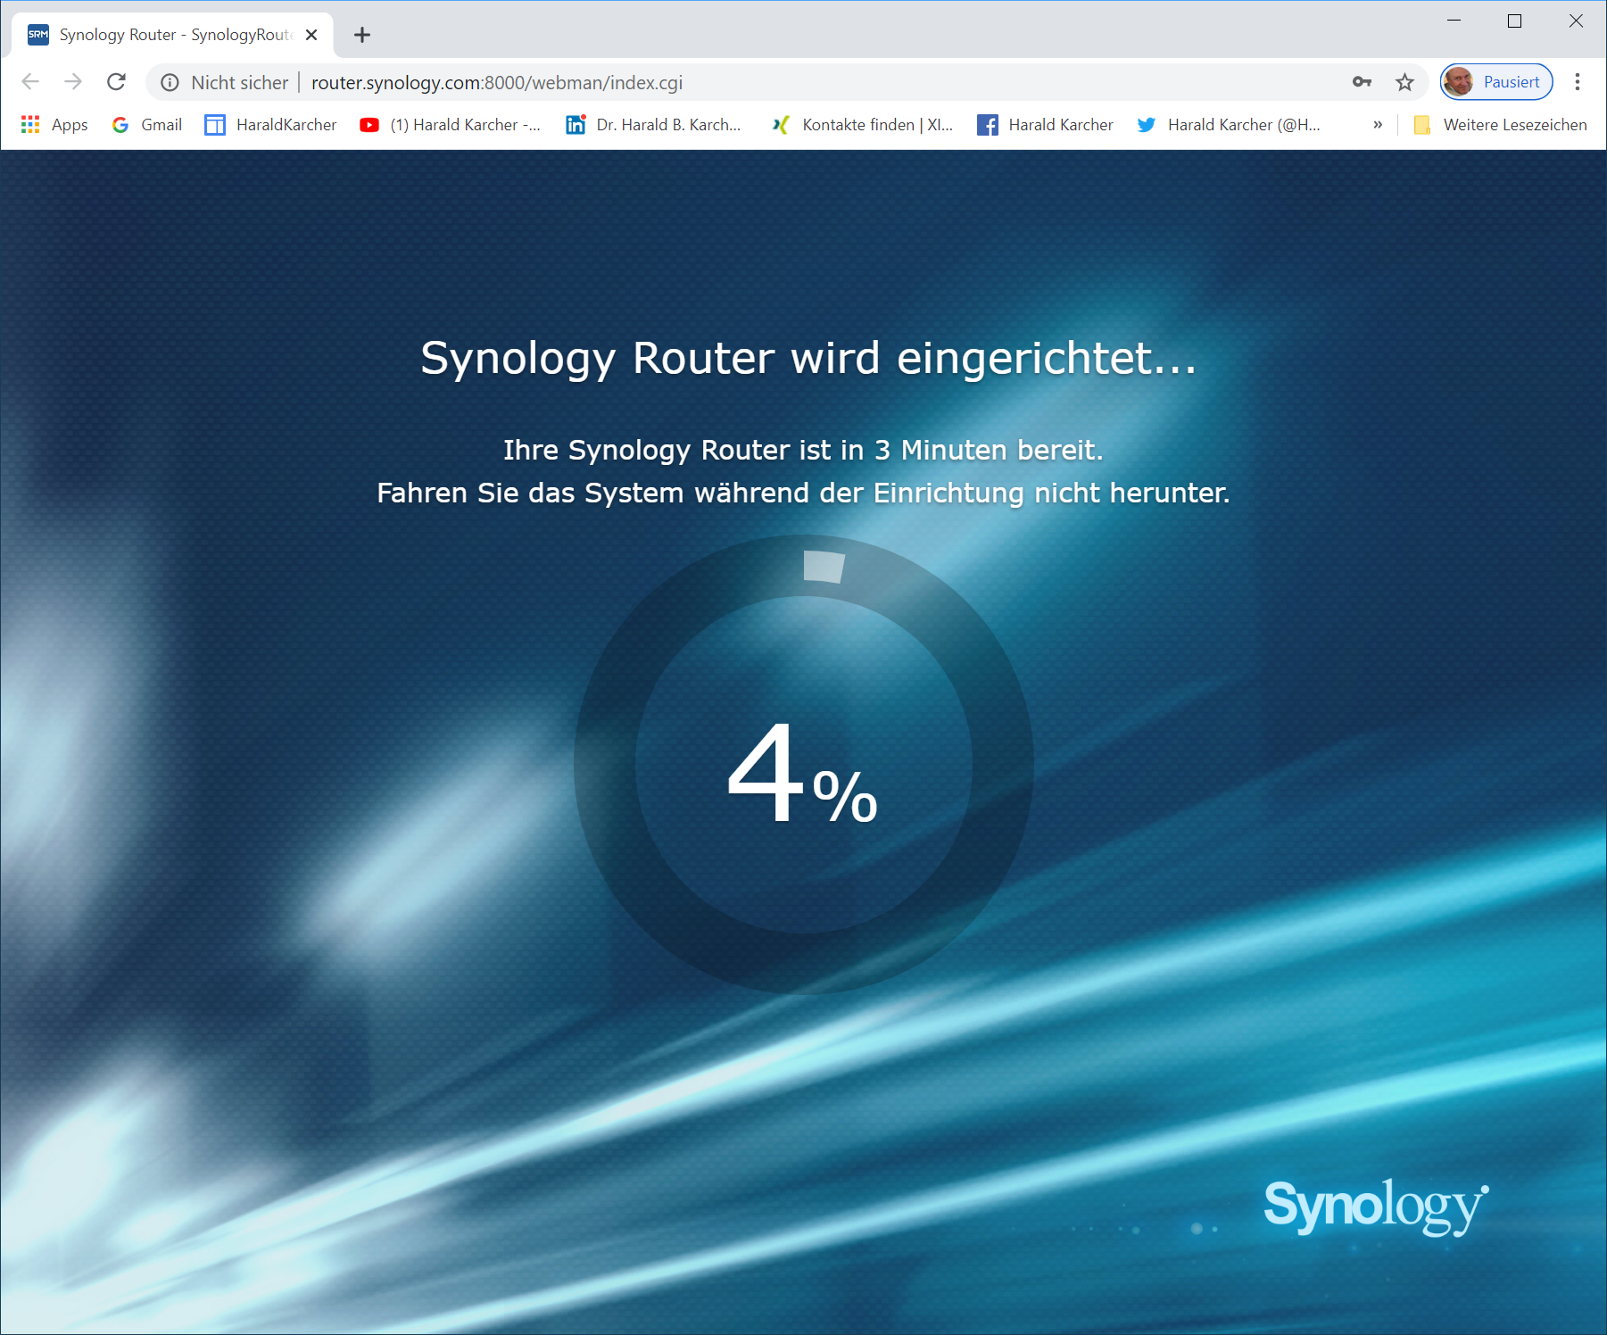Click the circular setup progress ring
The image size is (1607, 1335).
[x=803, y=764]
